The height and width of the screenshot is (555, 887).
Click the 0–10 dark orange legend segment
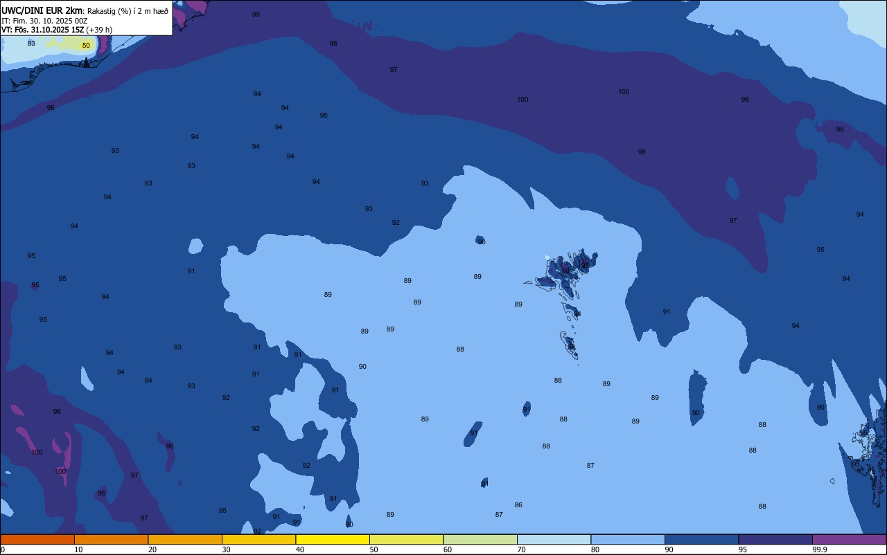point(37,539)
